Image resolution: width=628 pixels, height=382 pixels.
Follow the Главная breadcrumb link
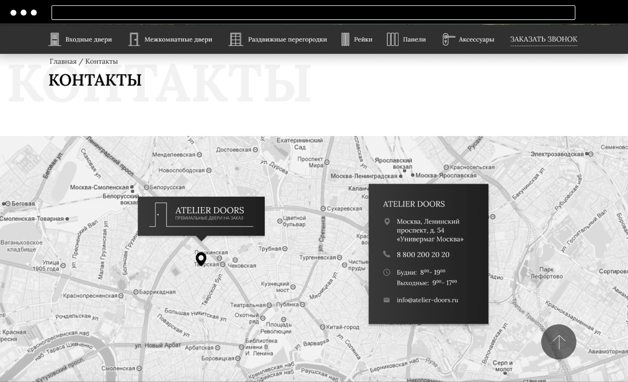[x=63, y=61]
